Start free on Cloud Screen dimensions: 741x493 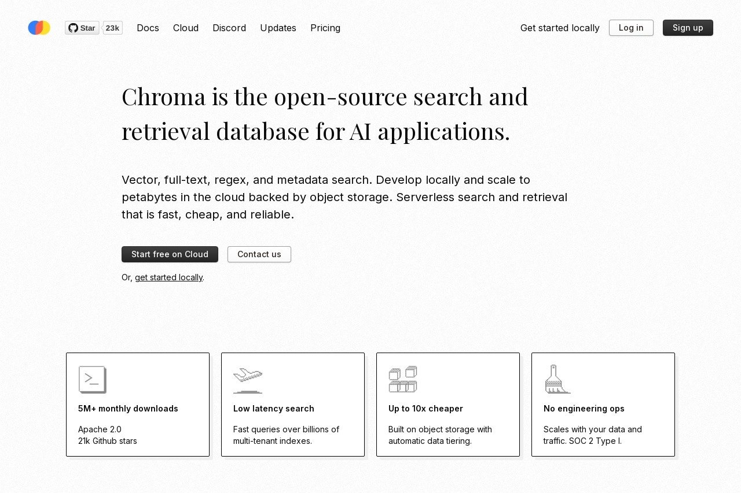170,254
